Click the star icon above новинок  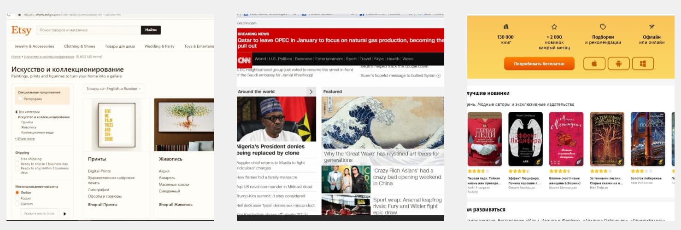554,27
